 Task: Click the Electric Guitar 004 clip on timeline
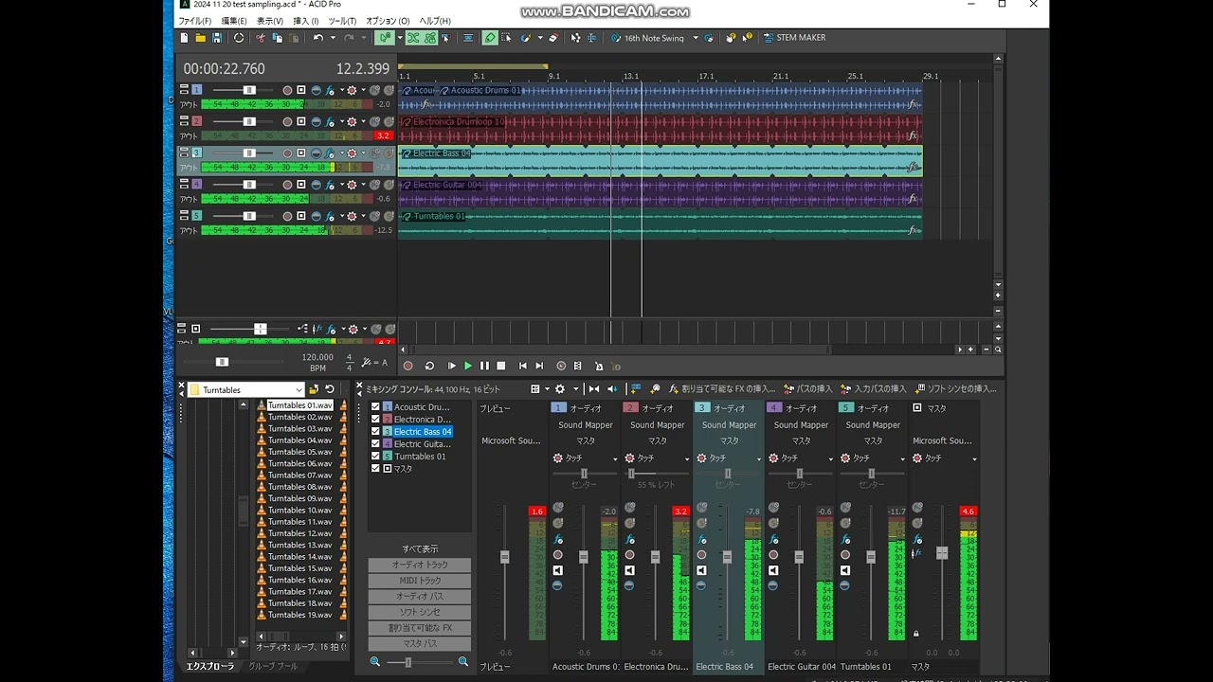tap(660, 192)
